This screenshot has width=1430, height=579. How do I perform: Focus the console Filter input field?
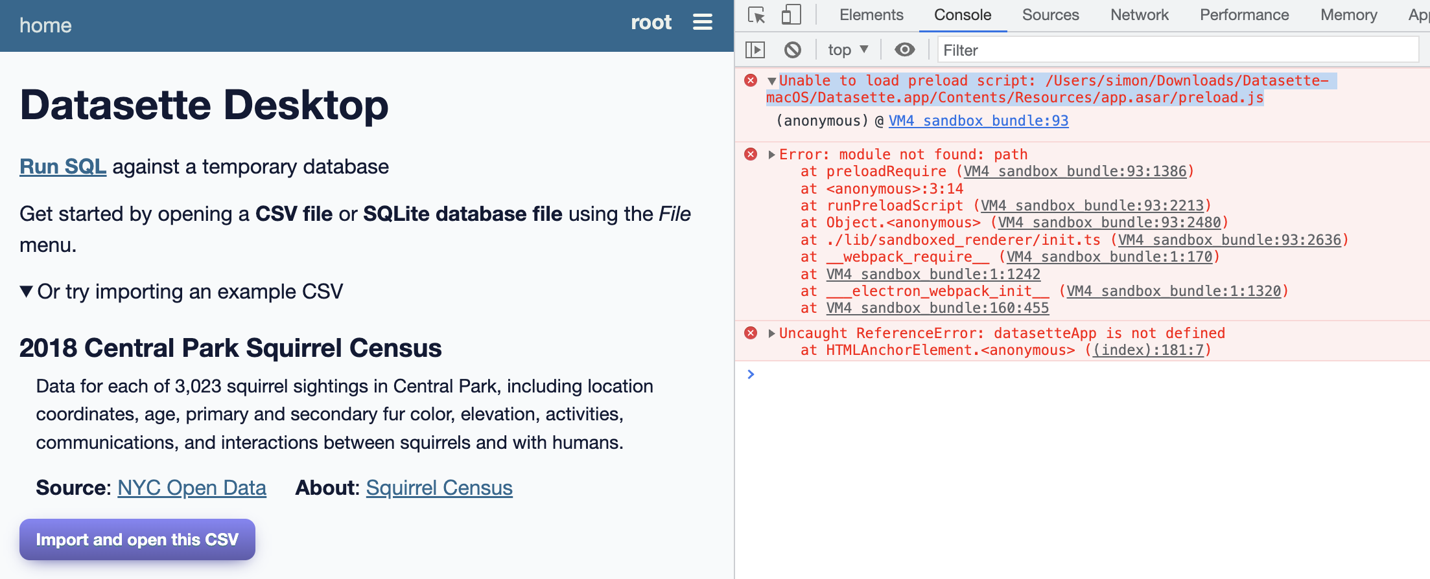pos(1177,50)
